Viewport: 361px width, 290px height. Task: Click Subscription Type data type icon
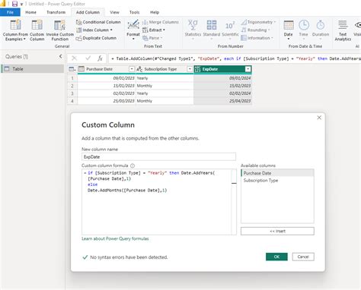(x=139, y=69)
